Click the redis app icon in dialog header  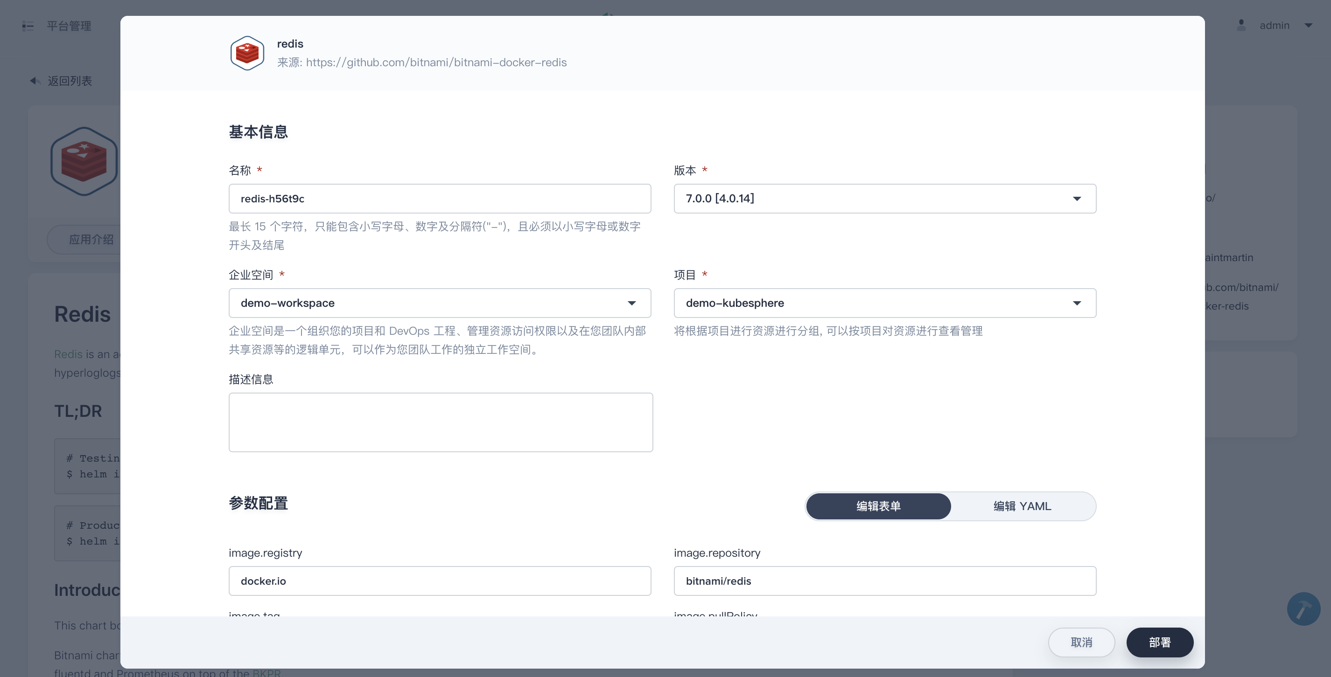pyautogui.click(x=247, y=53)
